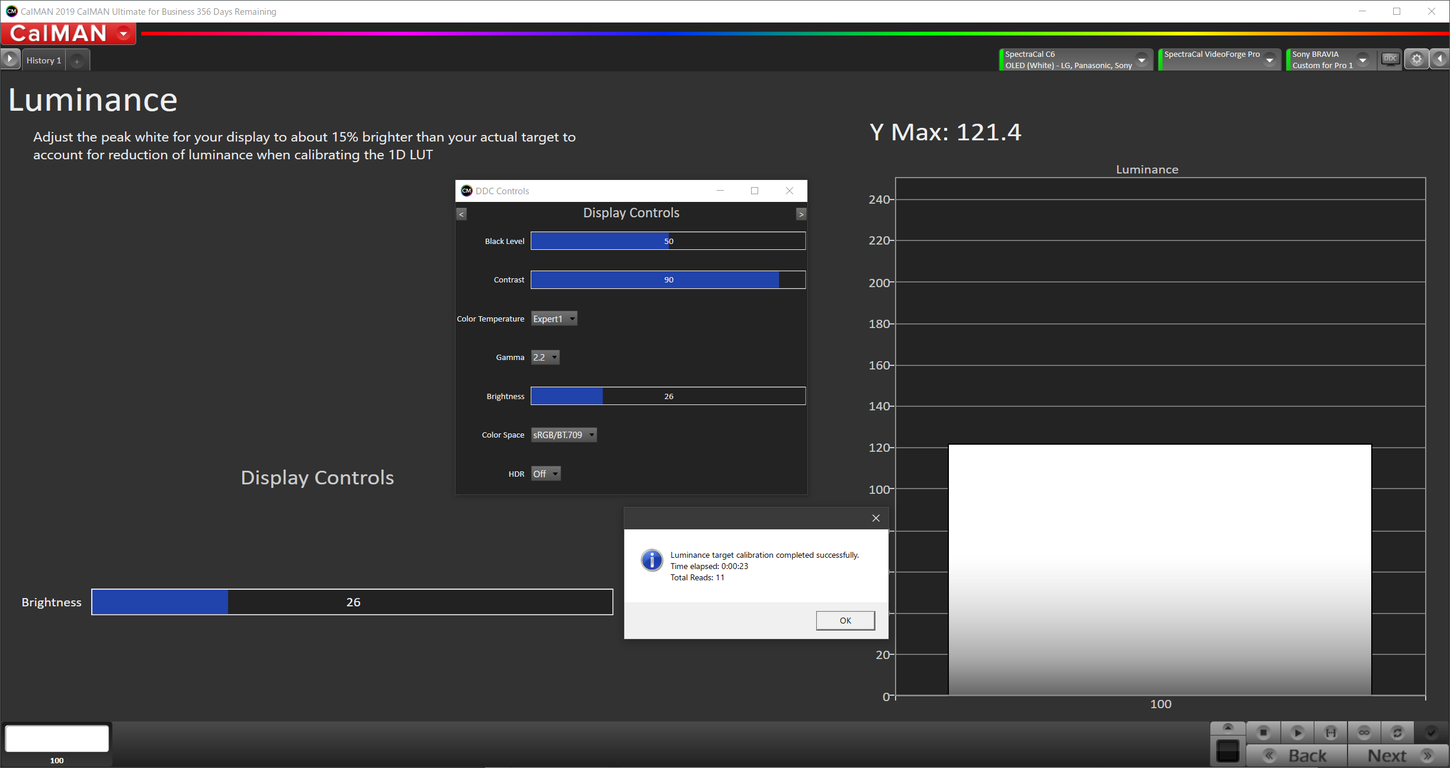Adjust the Brightness slider in DDC Controls
Image resolution: width=1450 pixels, height=768 pixels.
[668, 396]
